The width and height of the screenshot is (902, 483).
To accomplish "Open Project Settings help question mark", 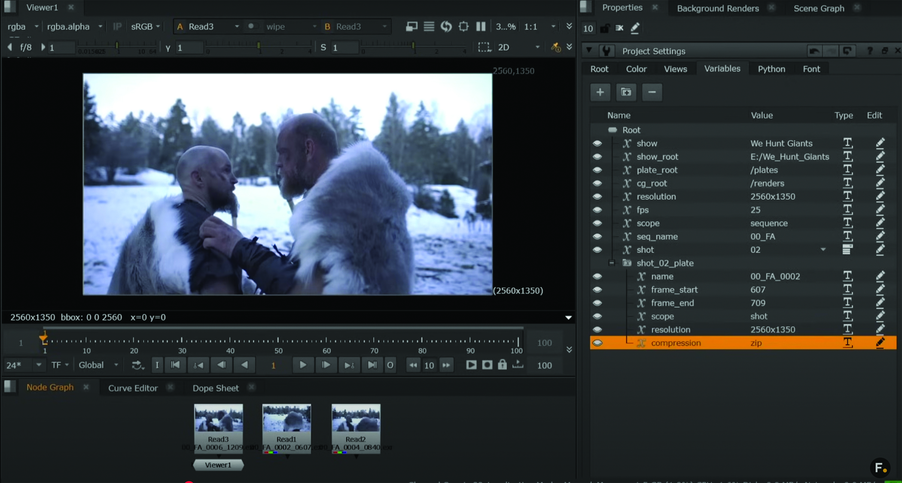I will pos(870,51).
